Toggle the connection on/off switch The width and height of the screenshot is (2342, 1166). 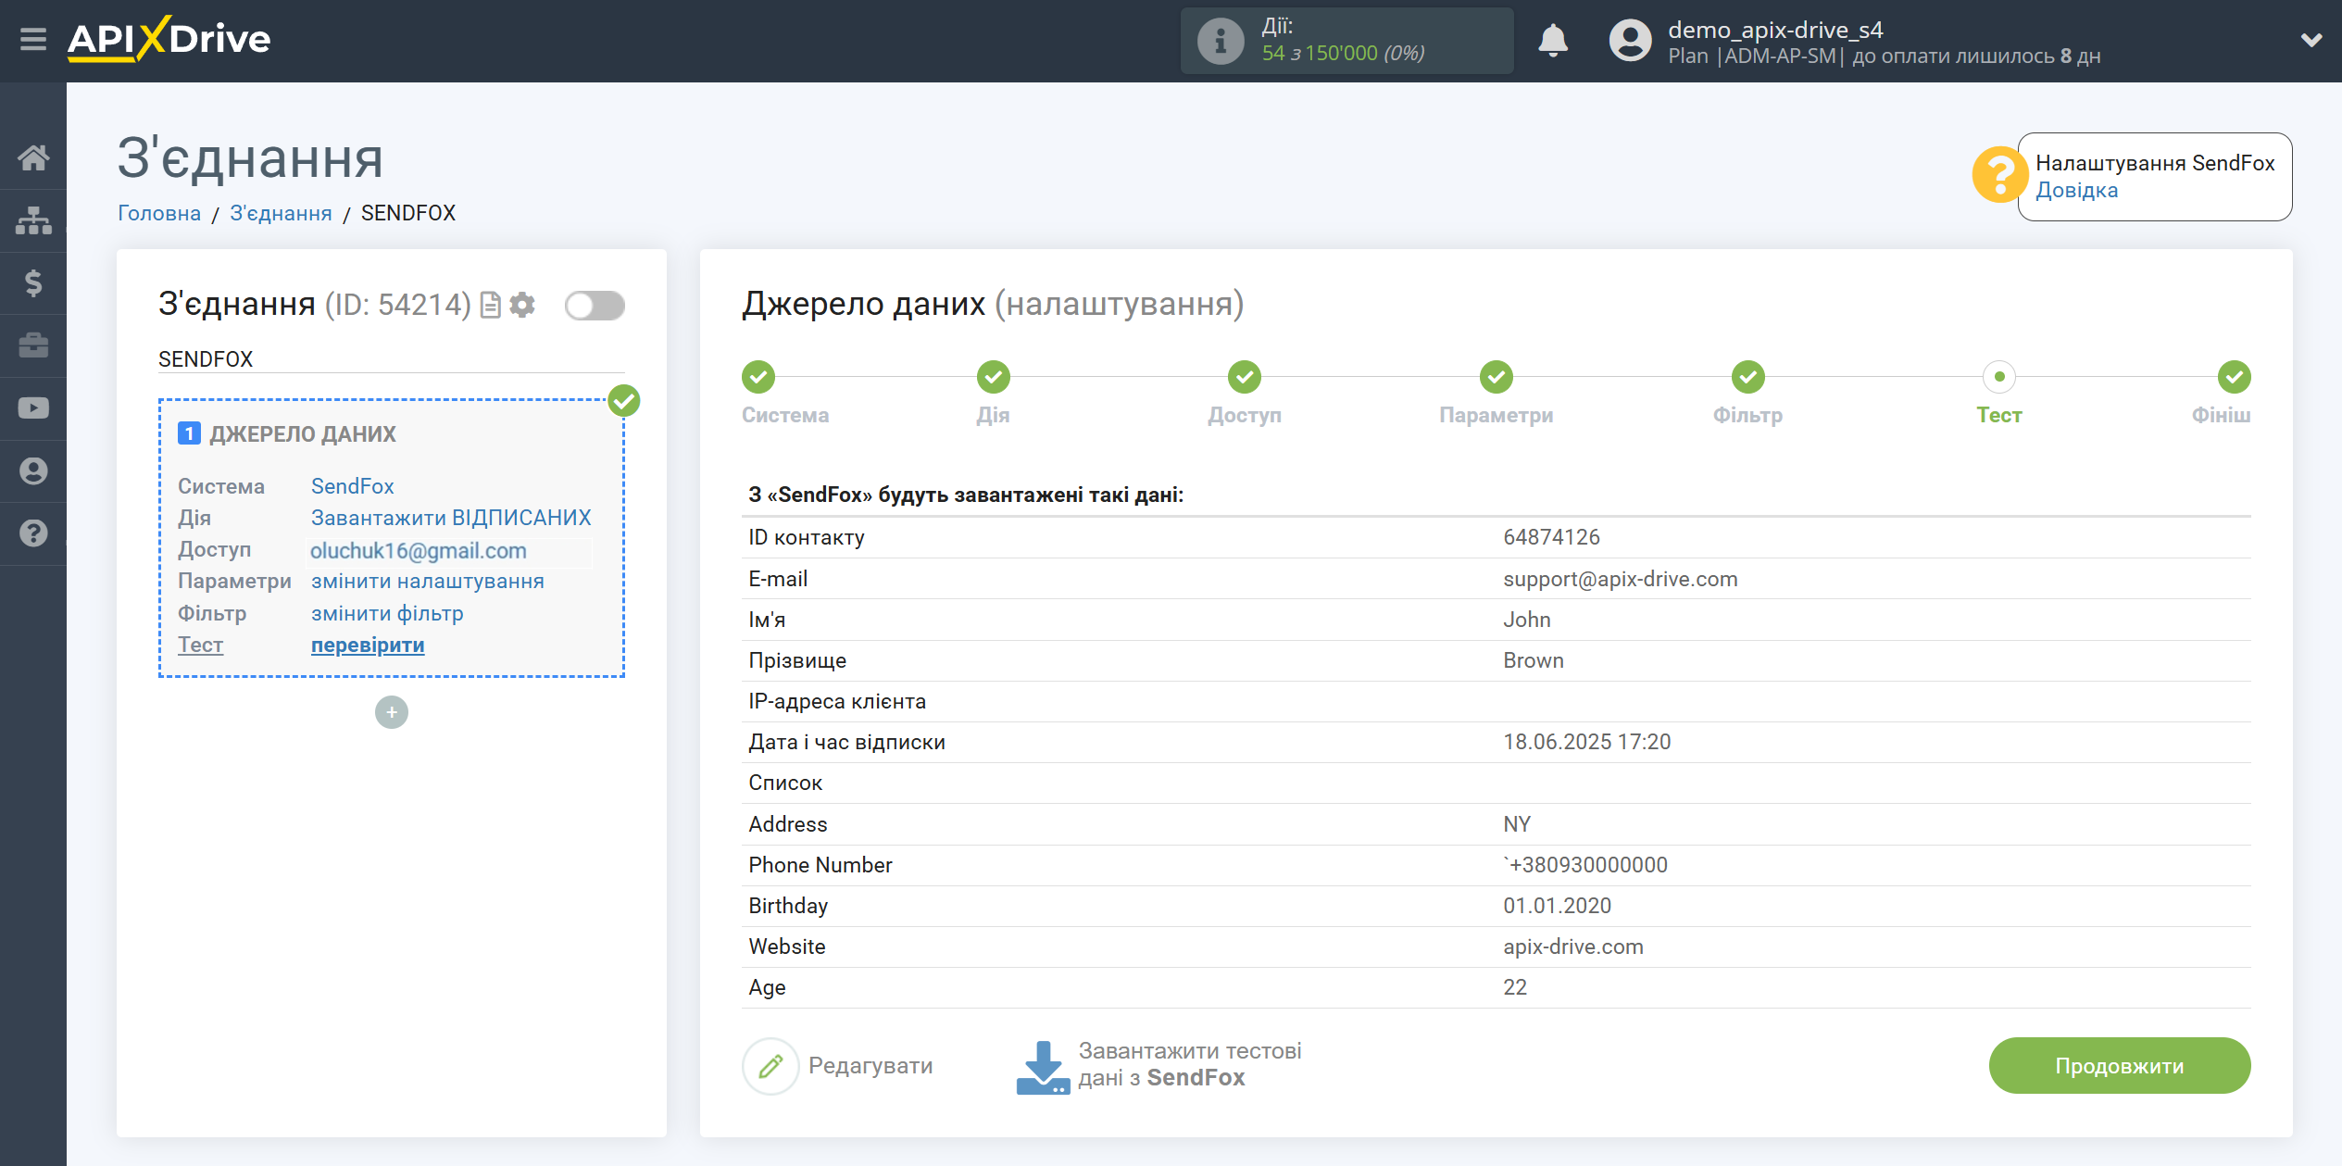coord(595,306)
